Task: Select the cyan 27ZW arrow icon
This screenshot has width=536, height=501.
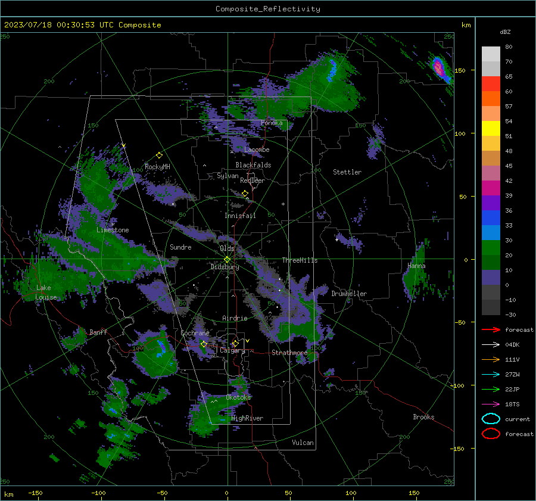Action: 491,375
